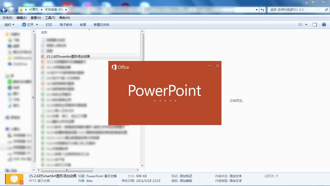Click the blue help question mark icon
330x186 pixels.
pos(324,25)
